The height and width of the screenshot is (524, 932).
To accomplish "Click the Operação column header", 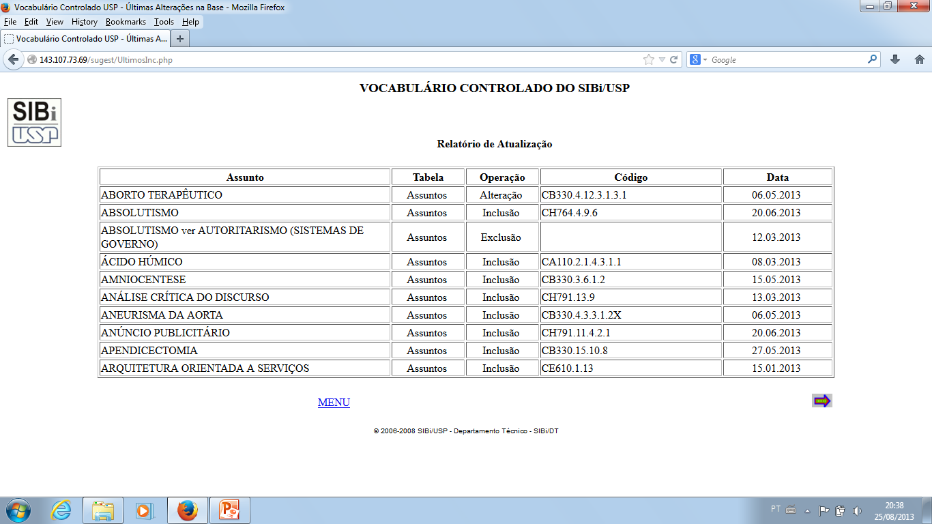I will pos(502,177).
